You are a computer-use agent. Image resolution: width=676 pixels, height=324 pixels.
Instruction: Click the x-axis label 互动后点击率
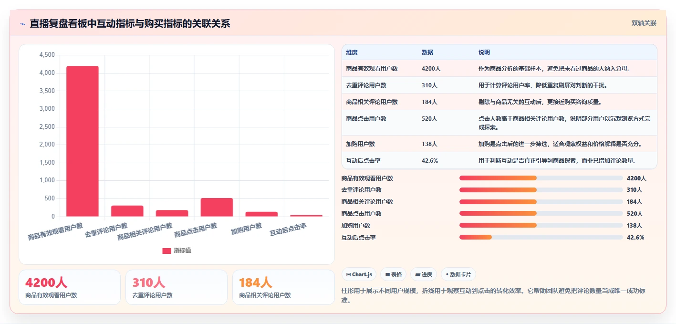point(288,230)
